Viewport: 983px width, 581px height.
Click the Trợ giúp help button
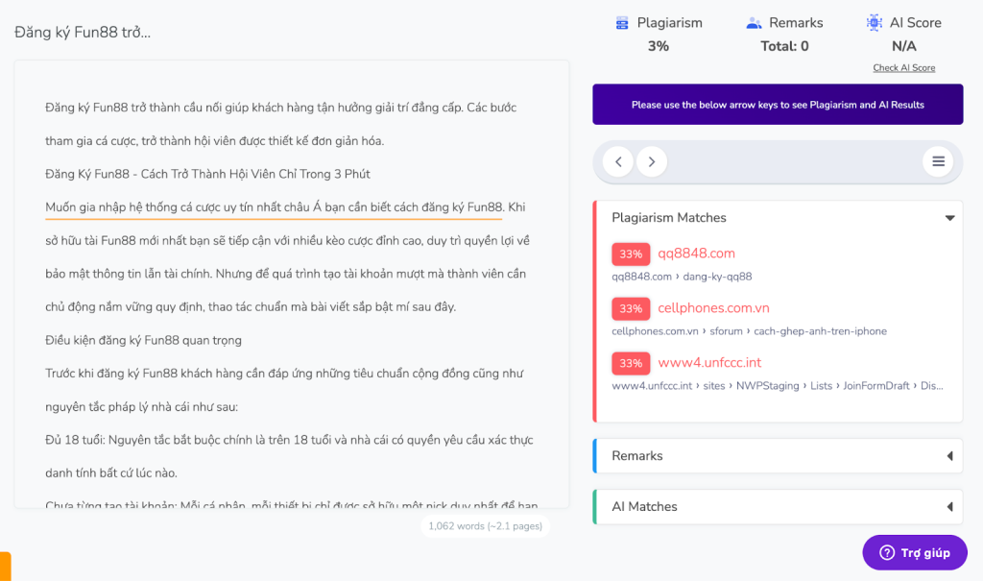[915, 553]
